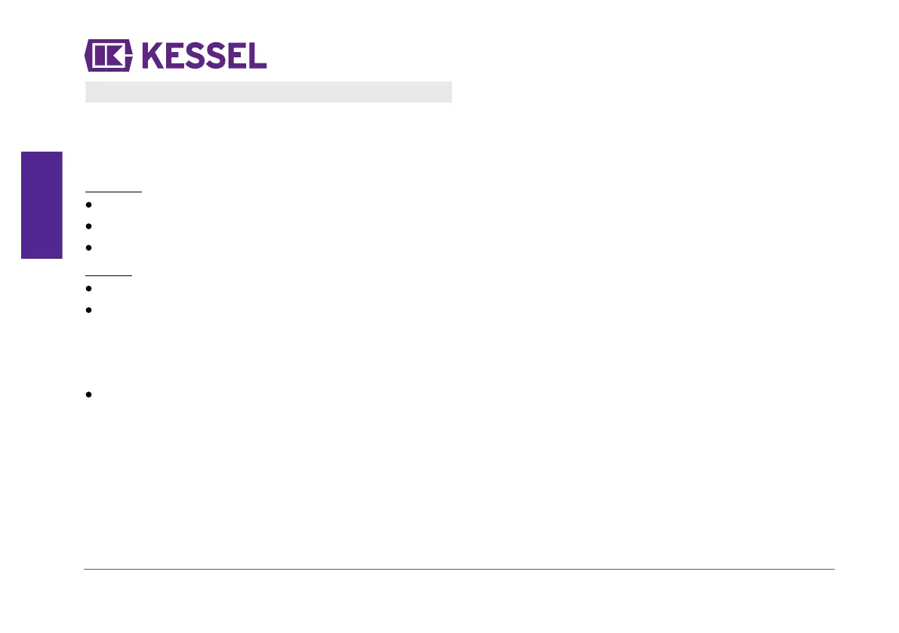Image resolution: width=899 pixels, height=633 pixels.
Task: Click the horizontal footer rule line
Action: click(459, 569)
